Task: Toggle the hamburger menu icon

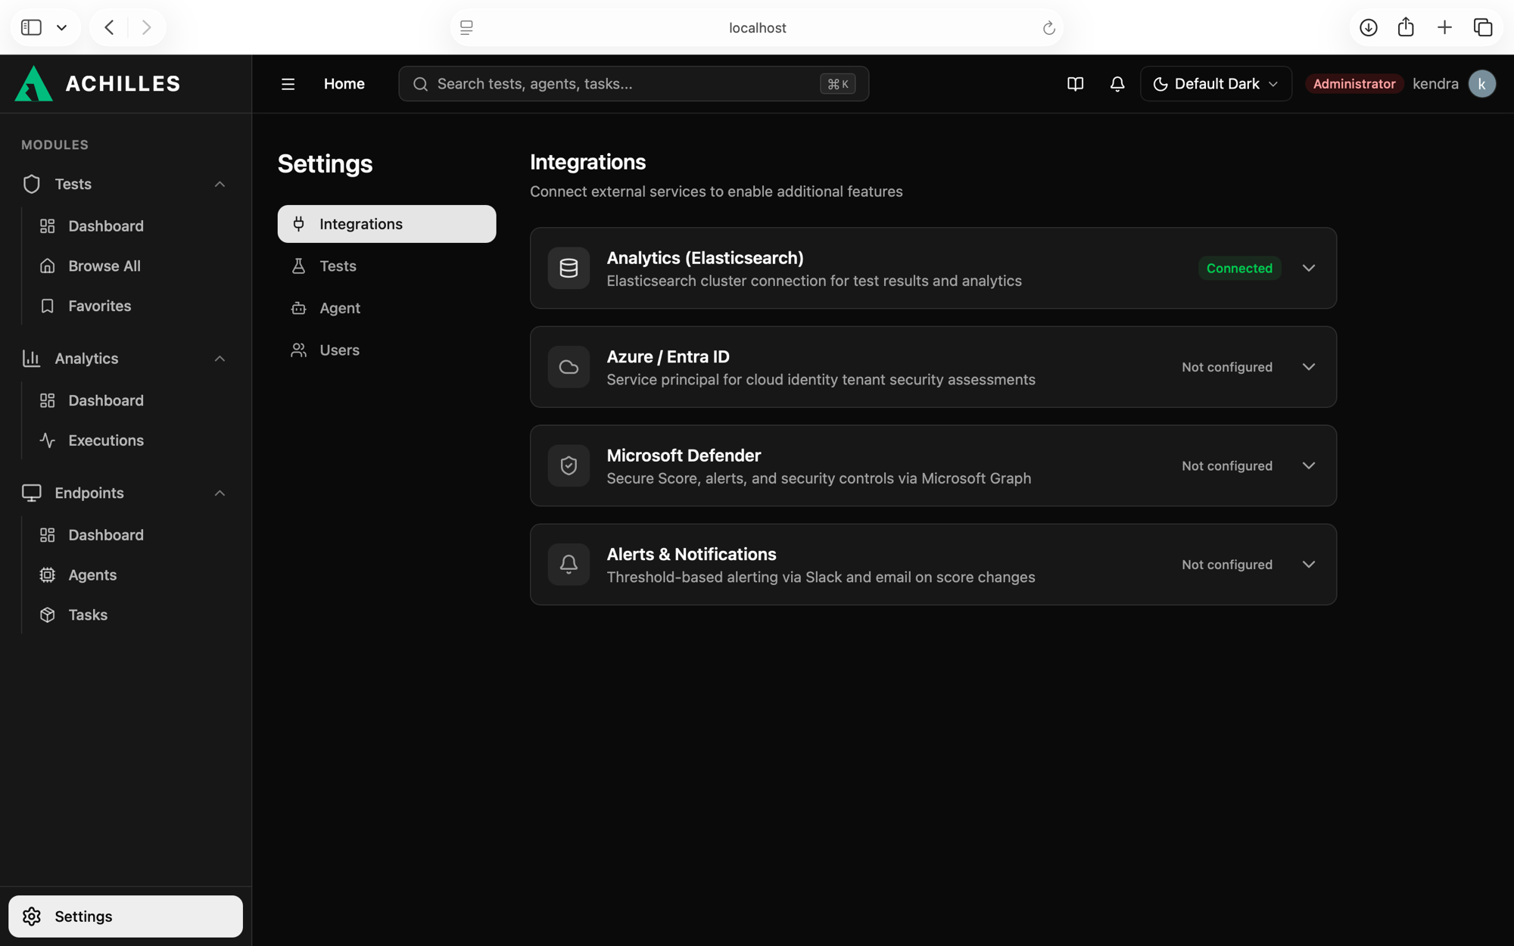Action: point(288,84)
